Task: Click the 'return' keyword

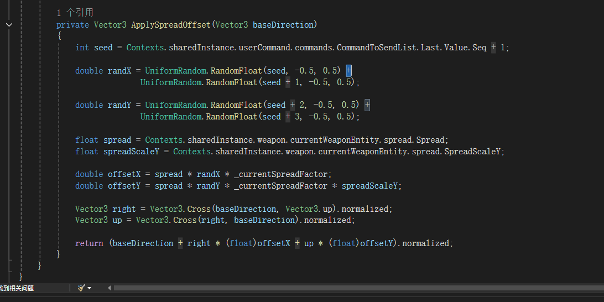Action: point(89,243)
